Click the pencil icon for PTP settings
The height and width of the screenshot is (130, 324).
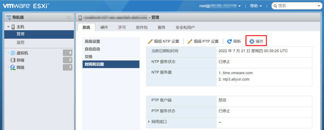(x=190, y=41)
